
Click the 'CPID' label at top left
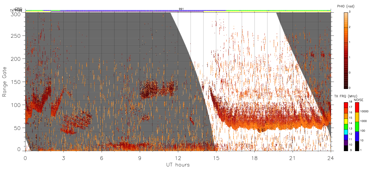[18, 9]
